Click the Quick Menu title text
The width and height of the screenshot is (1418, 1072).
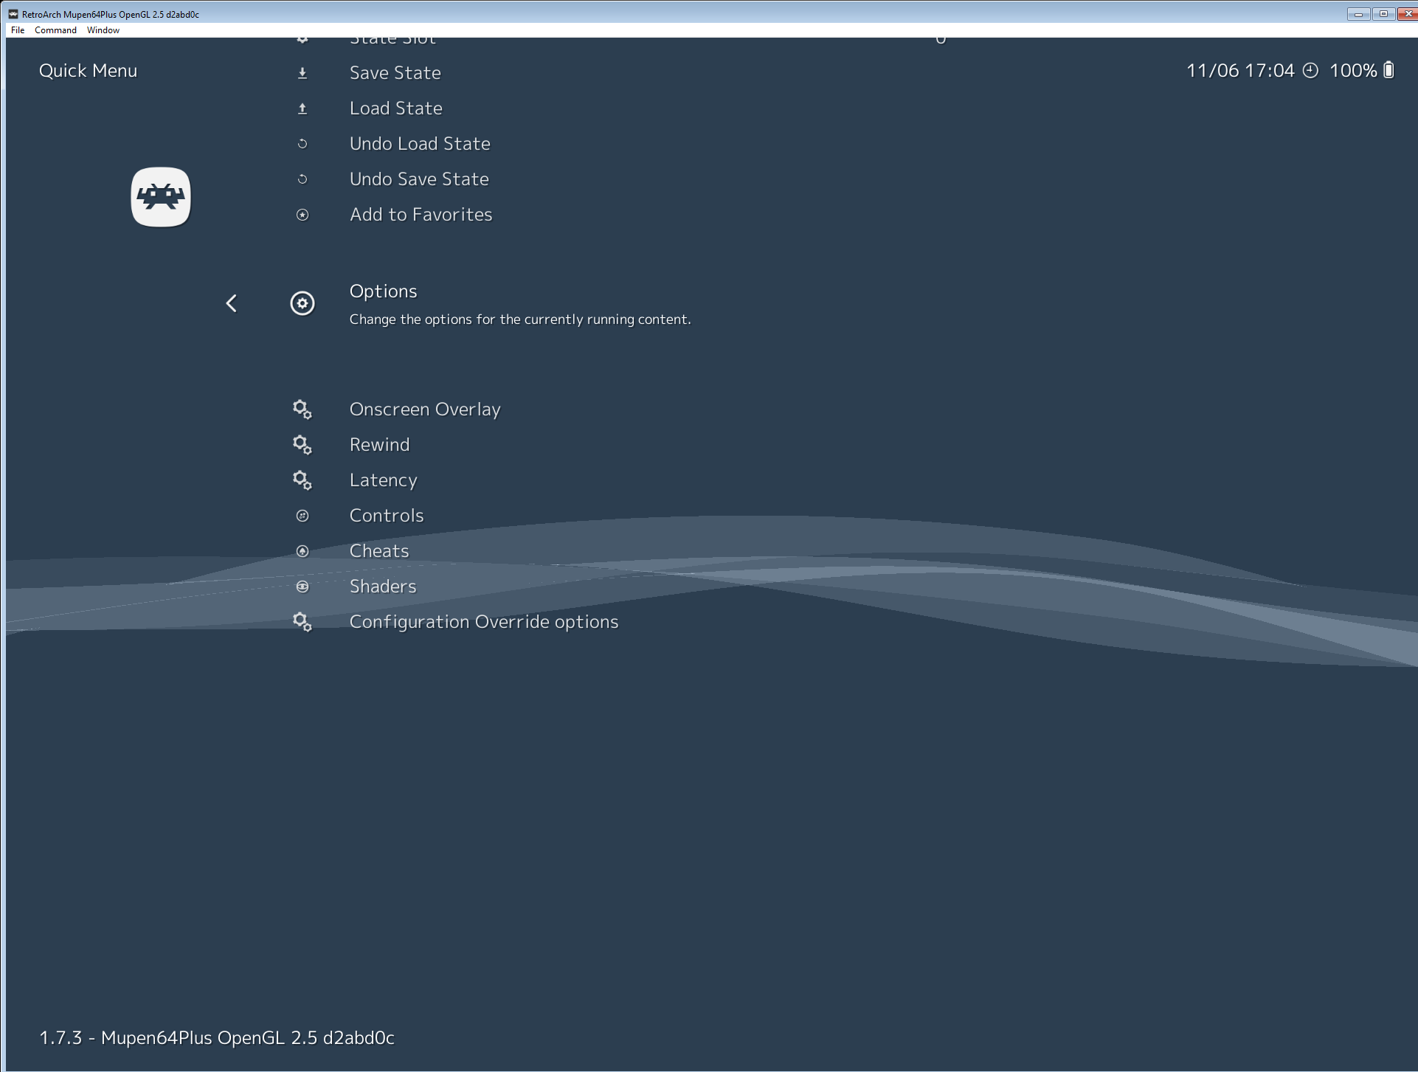(88, 71)
